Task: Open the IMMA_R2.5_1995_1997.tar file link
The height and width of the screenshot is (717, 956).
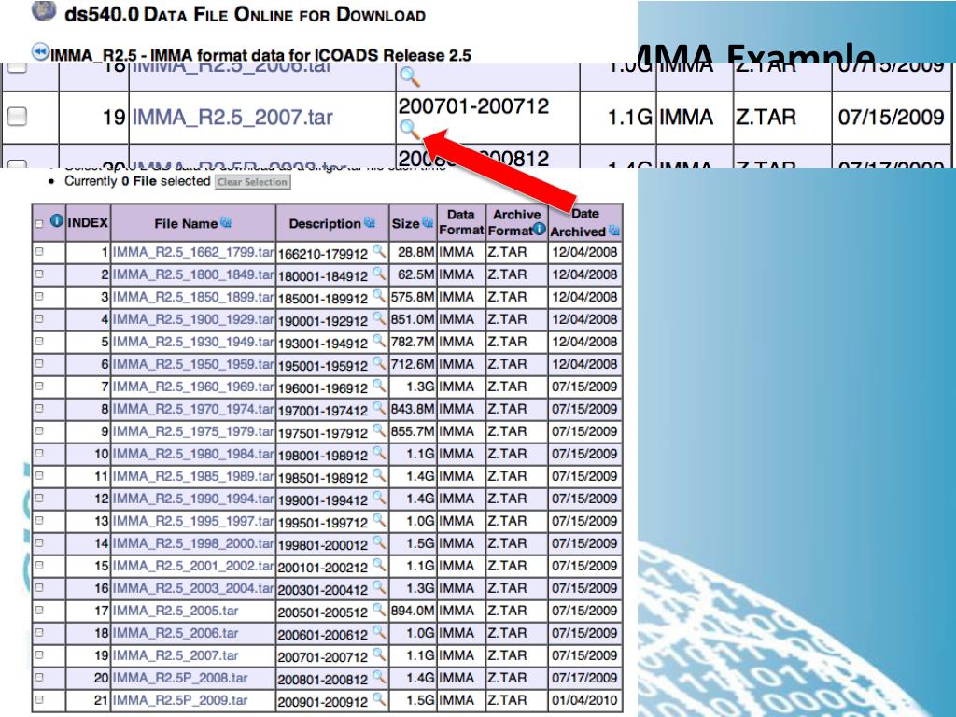Action: click(192, 521)
